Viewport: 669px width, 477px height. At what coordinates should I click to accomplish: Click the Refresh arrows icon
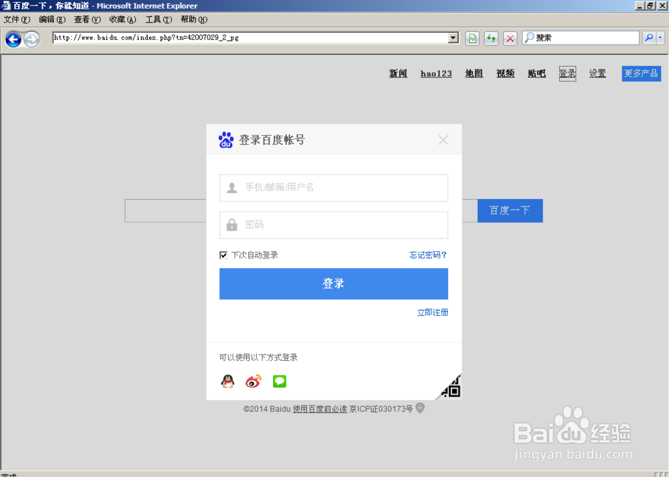pyautogui.click(x=491, y=38)
